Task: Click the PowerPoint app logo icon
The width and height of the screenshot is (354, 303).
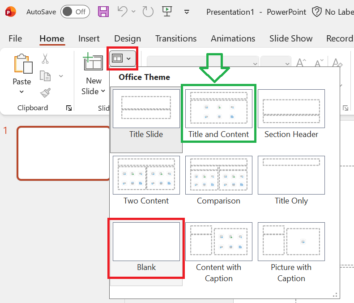Action: [x=10, y=12]
